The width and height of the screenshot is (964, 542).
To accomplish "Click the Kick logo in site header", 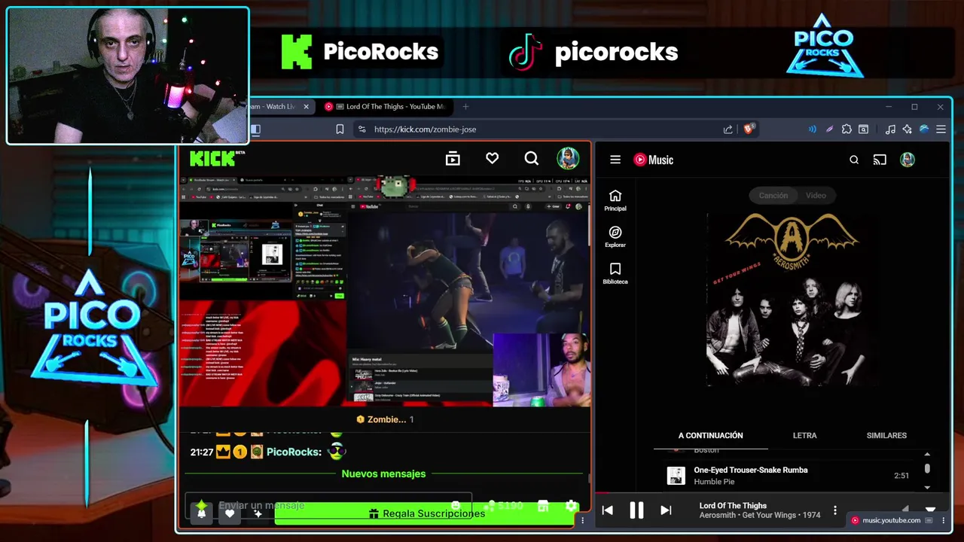I will tap(217, 158).
